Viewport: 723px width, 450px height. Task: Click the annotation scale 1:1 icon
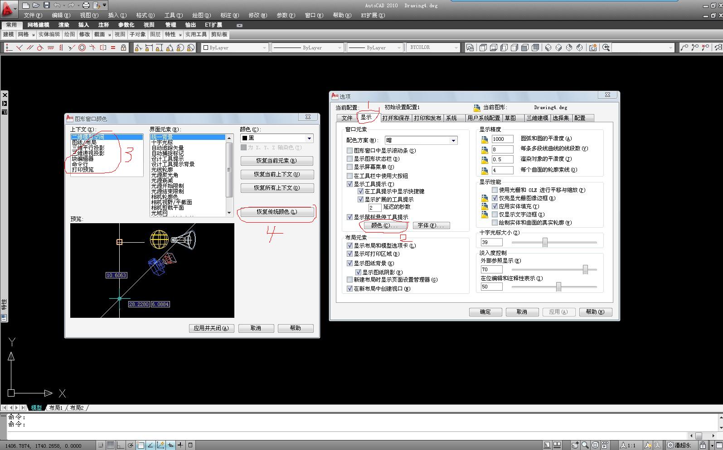pos(628,445)
